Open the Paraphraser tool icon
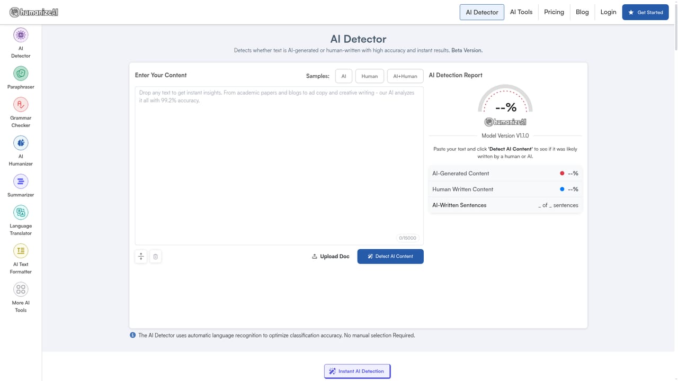The image size is (678, 381). click(21, 74)
